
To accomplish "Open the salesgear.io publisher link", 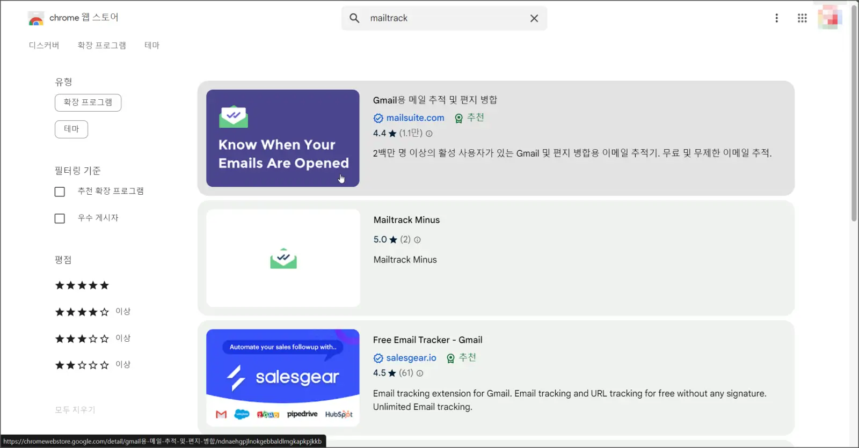I will pos(411,358).
